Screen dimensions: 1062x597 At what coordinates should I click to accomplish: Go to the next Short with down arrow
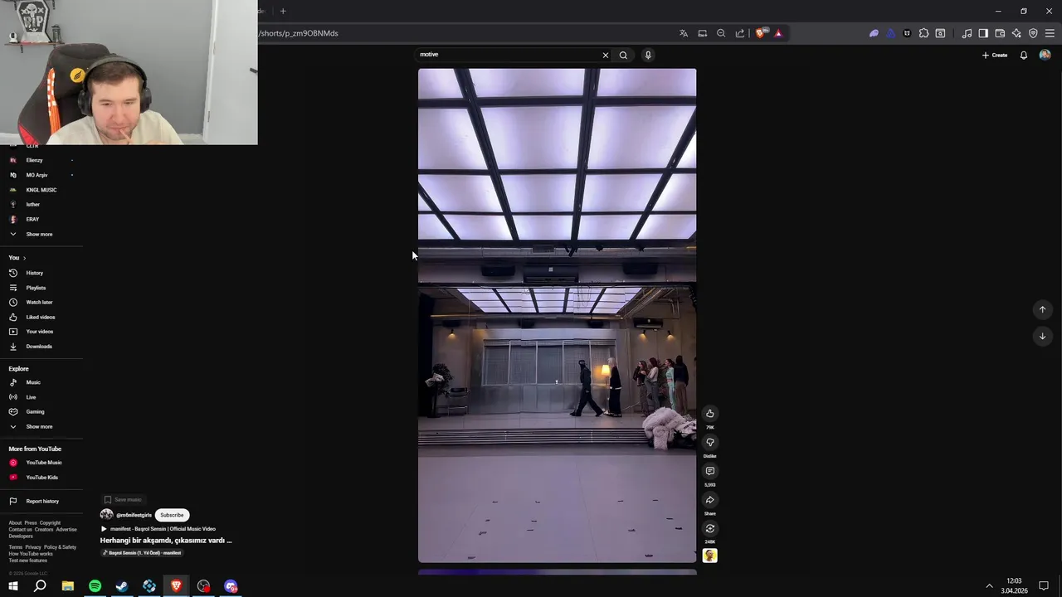click(x=1042, y=336)
